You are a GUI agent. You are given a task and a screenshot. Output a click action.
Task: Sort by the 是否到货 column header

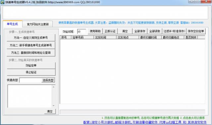pos(191,37)
